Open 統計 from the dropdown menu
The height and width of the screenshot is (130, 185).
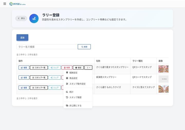click(x=78, y=92)
